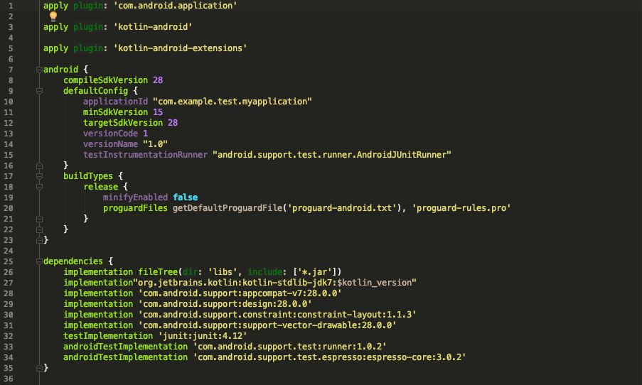
Task: Click the minSdkVersion keyword
Action: 115,112
